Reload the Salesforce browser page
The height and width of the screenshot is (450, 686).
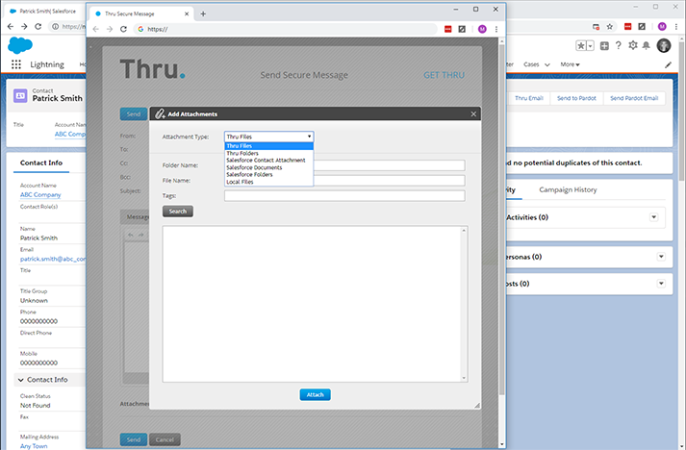tap(38, 27)
